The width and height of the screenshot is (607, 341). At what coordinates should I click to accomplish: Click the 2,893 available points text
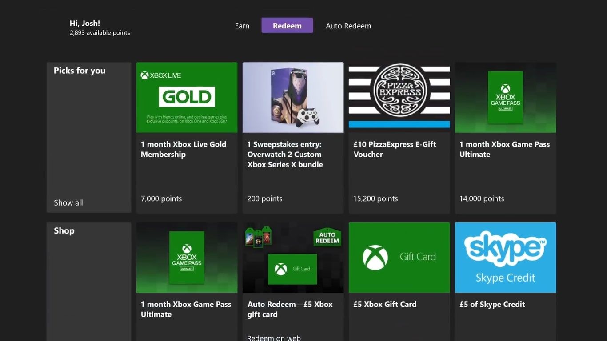coord(100,32)
